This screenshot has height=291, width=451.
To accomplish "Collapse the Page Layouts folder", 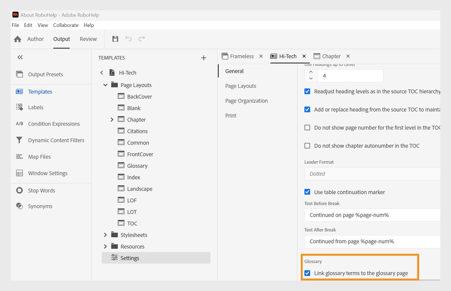I will coord(105,85).
